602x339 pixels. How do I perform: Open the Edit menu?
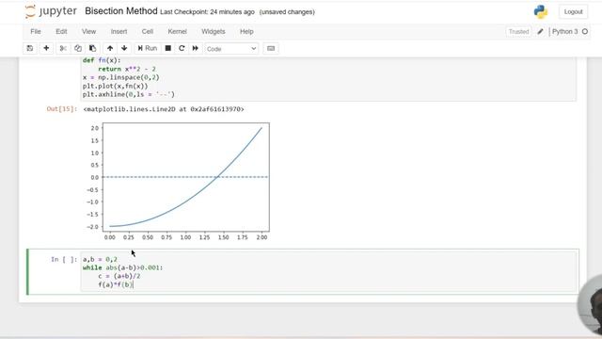click(x=61, y=31)
